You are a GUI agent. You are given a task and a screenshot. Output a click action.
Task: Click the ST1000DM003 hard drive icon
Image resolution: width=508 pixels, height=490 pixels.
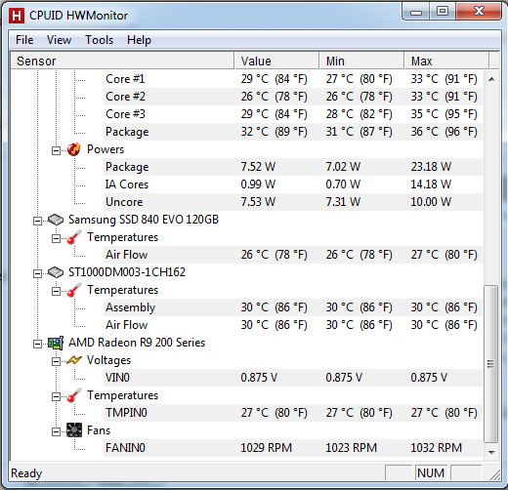tap(56, 272)
